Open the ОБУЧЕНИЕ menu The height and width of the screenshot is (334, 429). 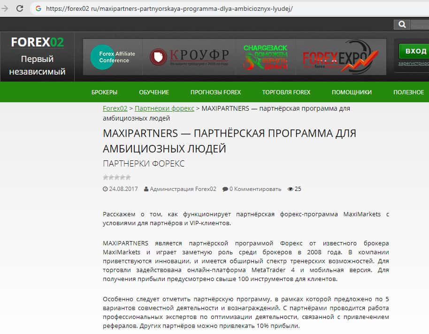coord(154,92)
